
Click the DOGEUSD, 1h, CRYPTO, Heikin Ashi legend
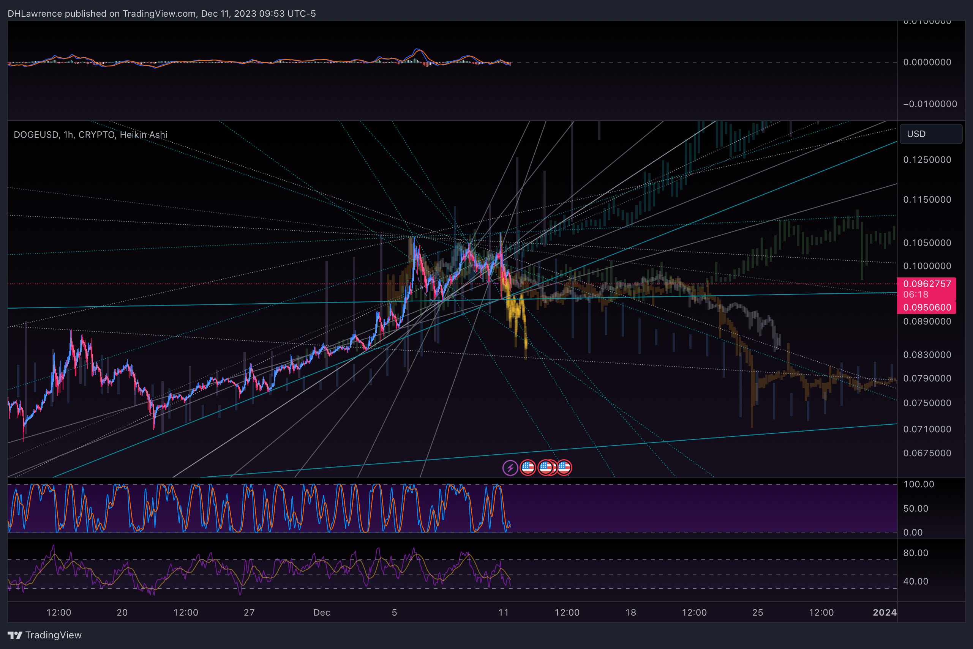pos(90,135)
